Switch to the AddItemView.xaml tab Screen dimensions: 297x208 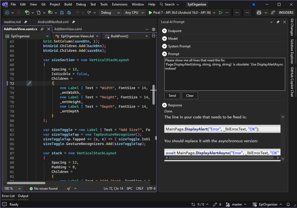pyautogui.click(x=68, y=29)
